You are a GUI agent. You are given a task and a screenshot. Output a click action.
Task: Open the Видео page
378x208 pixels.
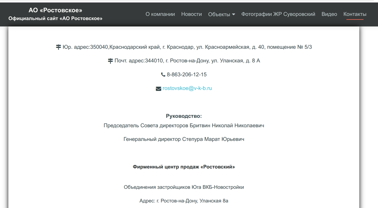click(329, 14)
